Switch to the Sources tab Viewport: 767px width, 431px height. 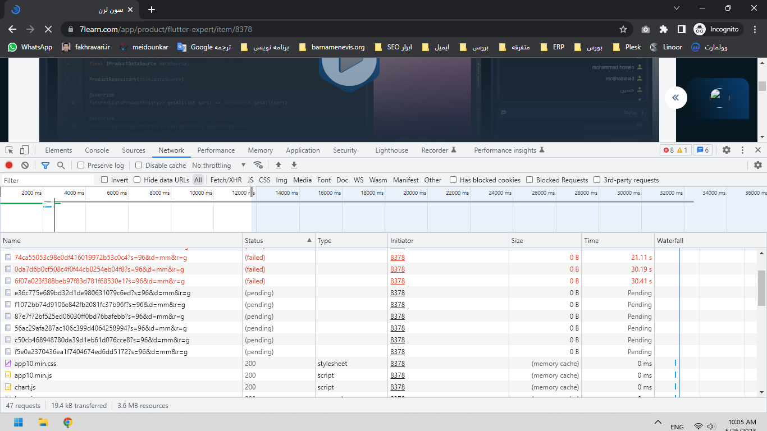point(134,150)
